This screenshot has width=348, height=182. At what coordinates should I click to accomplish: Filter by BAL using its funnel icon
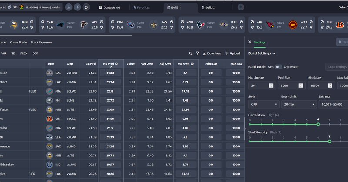(241, 27)
